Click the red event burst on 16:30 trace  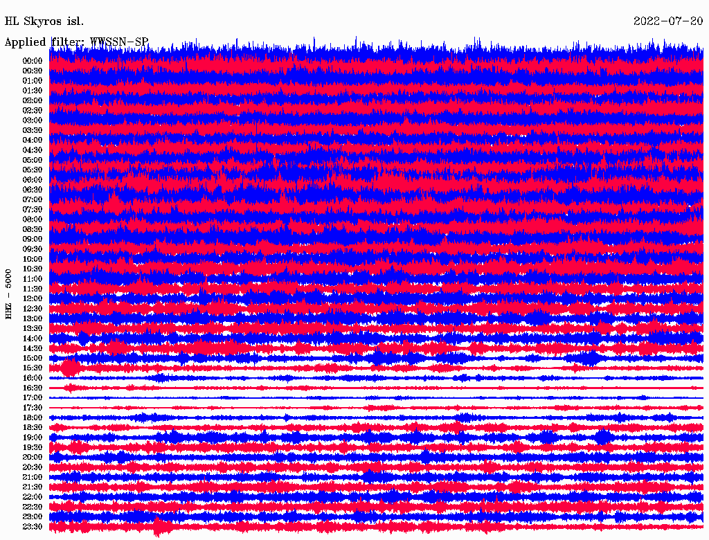[71, 388]
